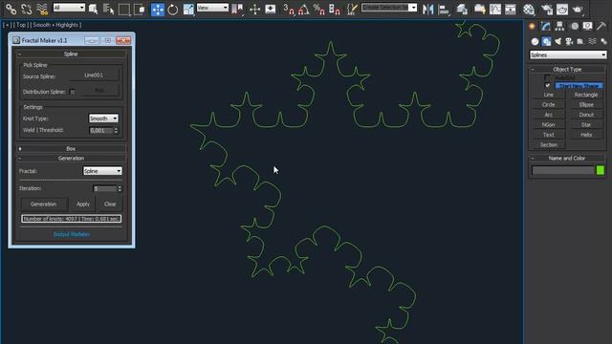Open the Splines category dropdown
612x344 pixels.
point(568,55)
